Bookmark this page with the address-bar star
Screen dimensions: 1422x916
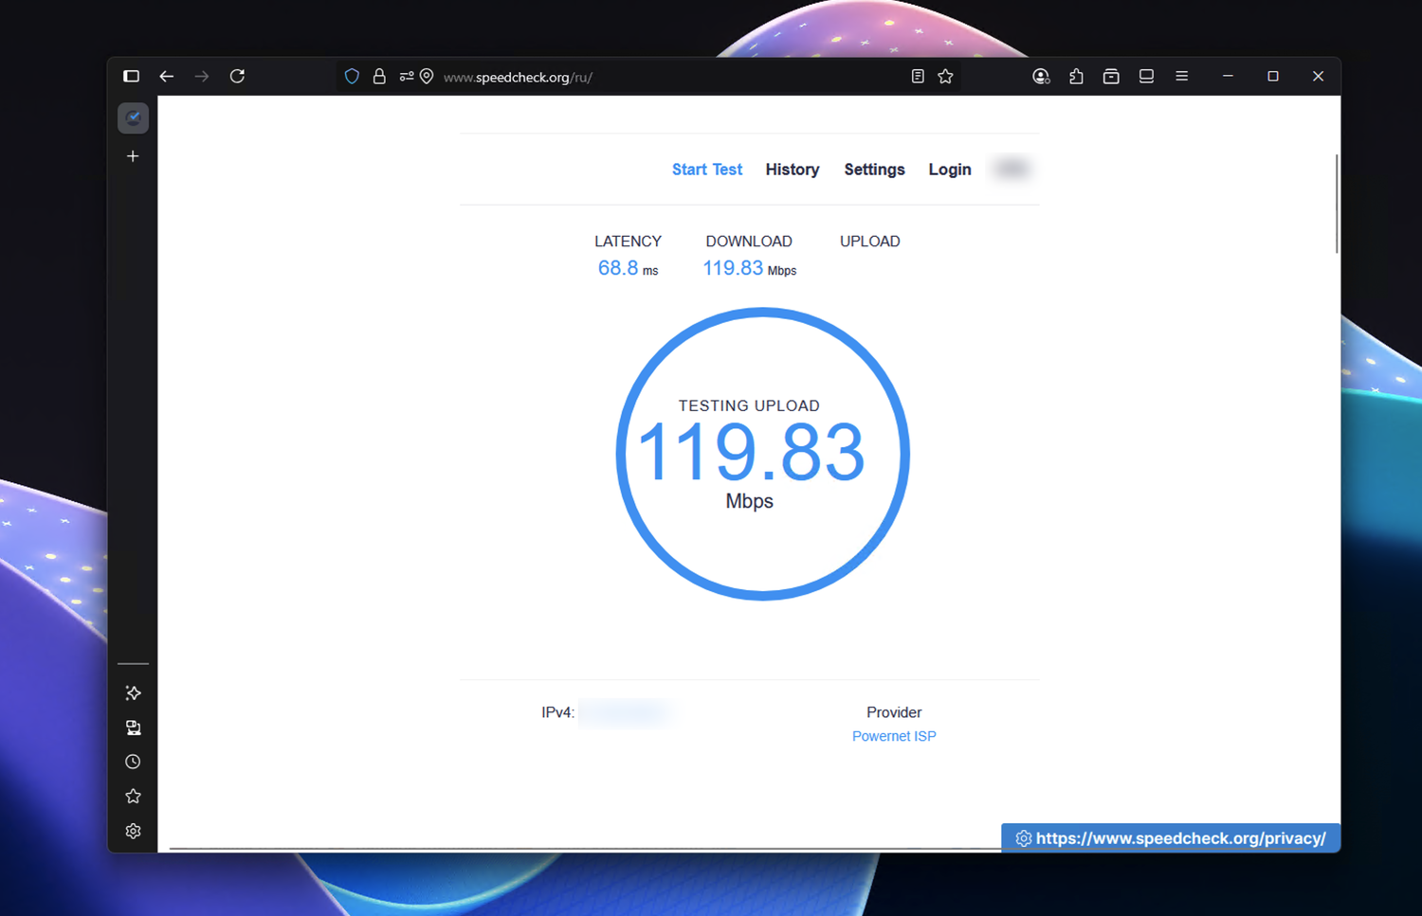(945, 77)
